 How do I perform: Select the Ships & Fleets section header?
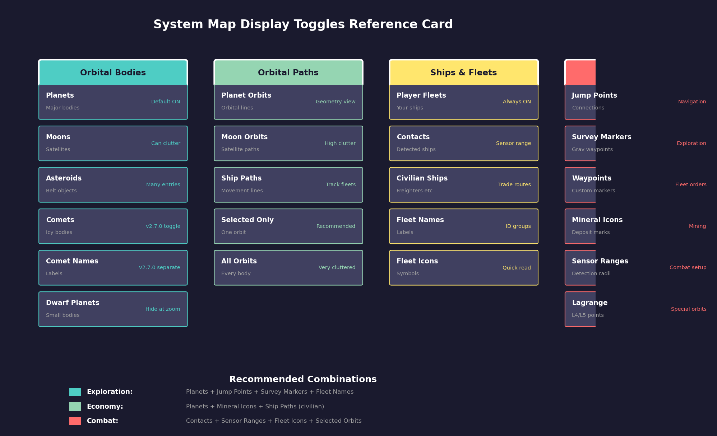coord(463,72)
